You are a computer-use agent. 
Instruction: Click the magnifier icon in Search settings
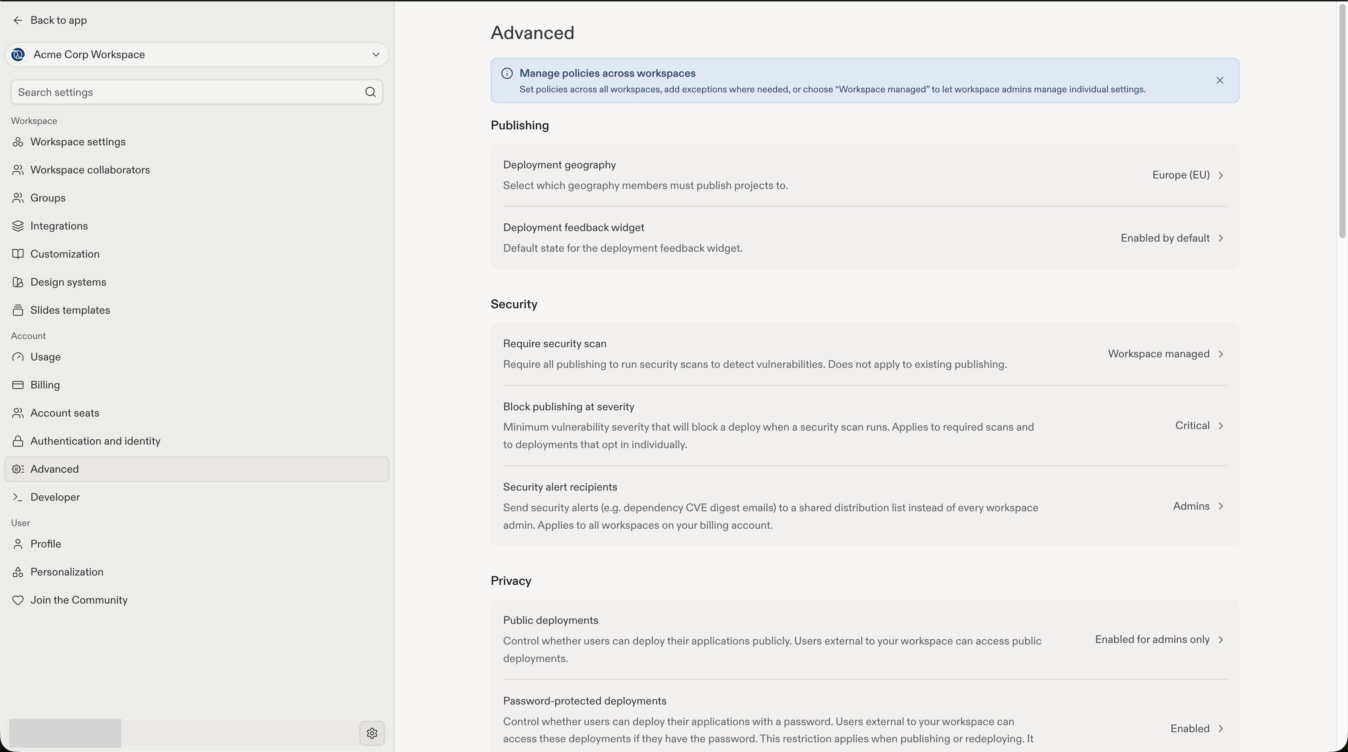point(371,92)
